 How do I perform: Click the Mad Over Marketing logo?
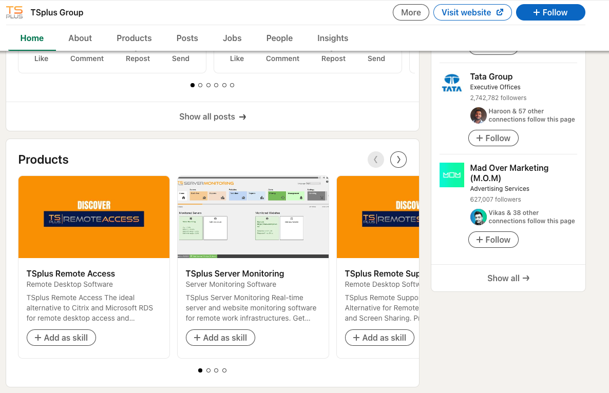[x=452, y=175]
